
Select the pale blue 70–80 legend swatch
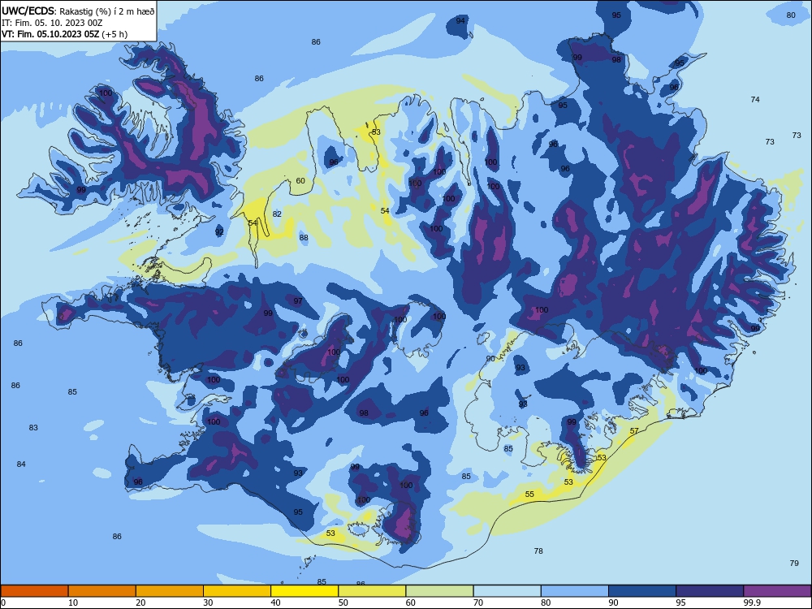(x=508, y=591)
